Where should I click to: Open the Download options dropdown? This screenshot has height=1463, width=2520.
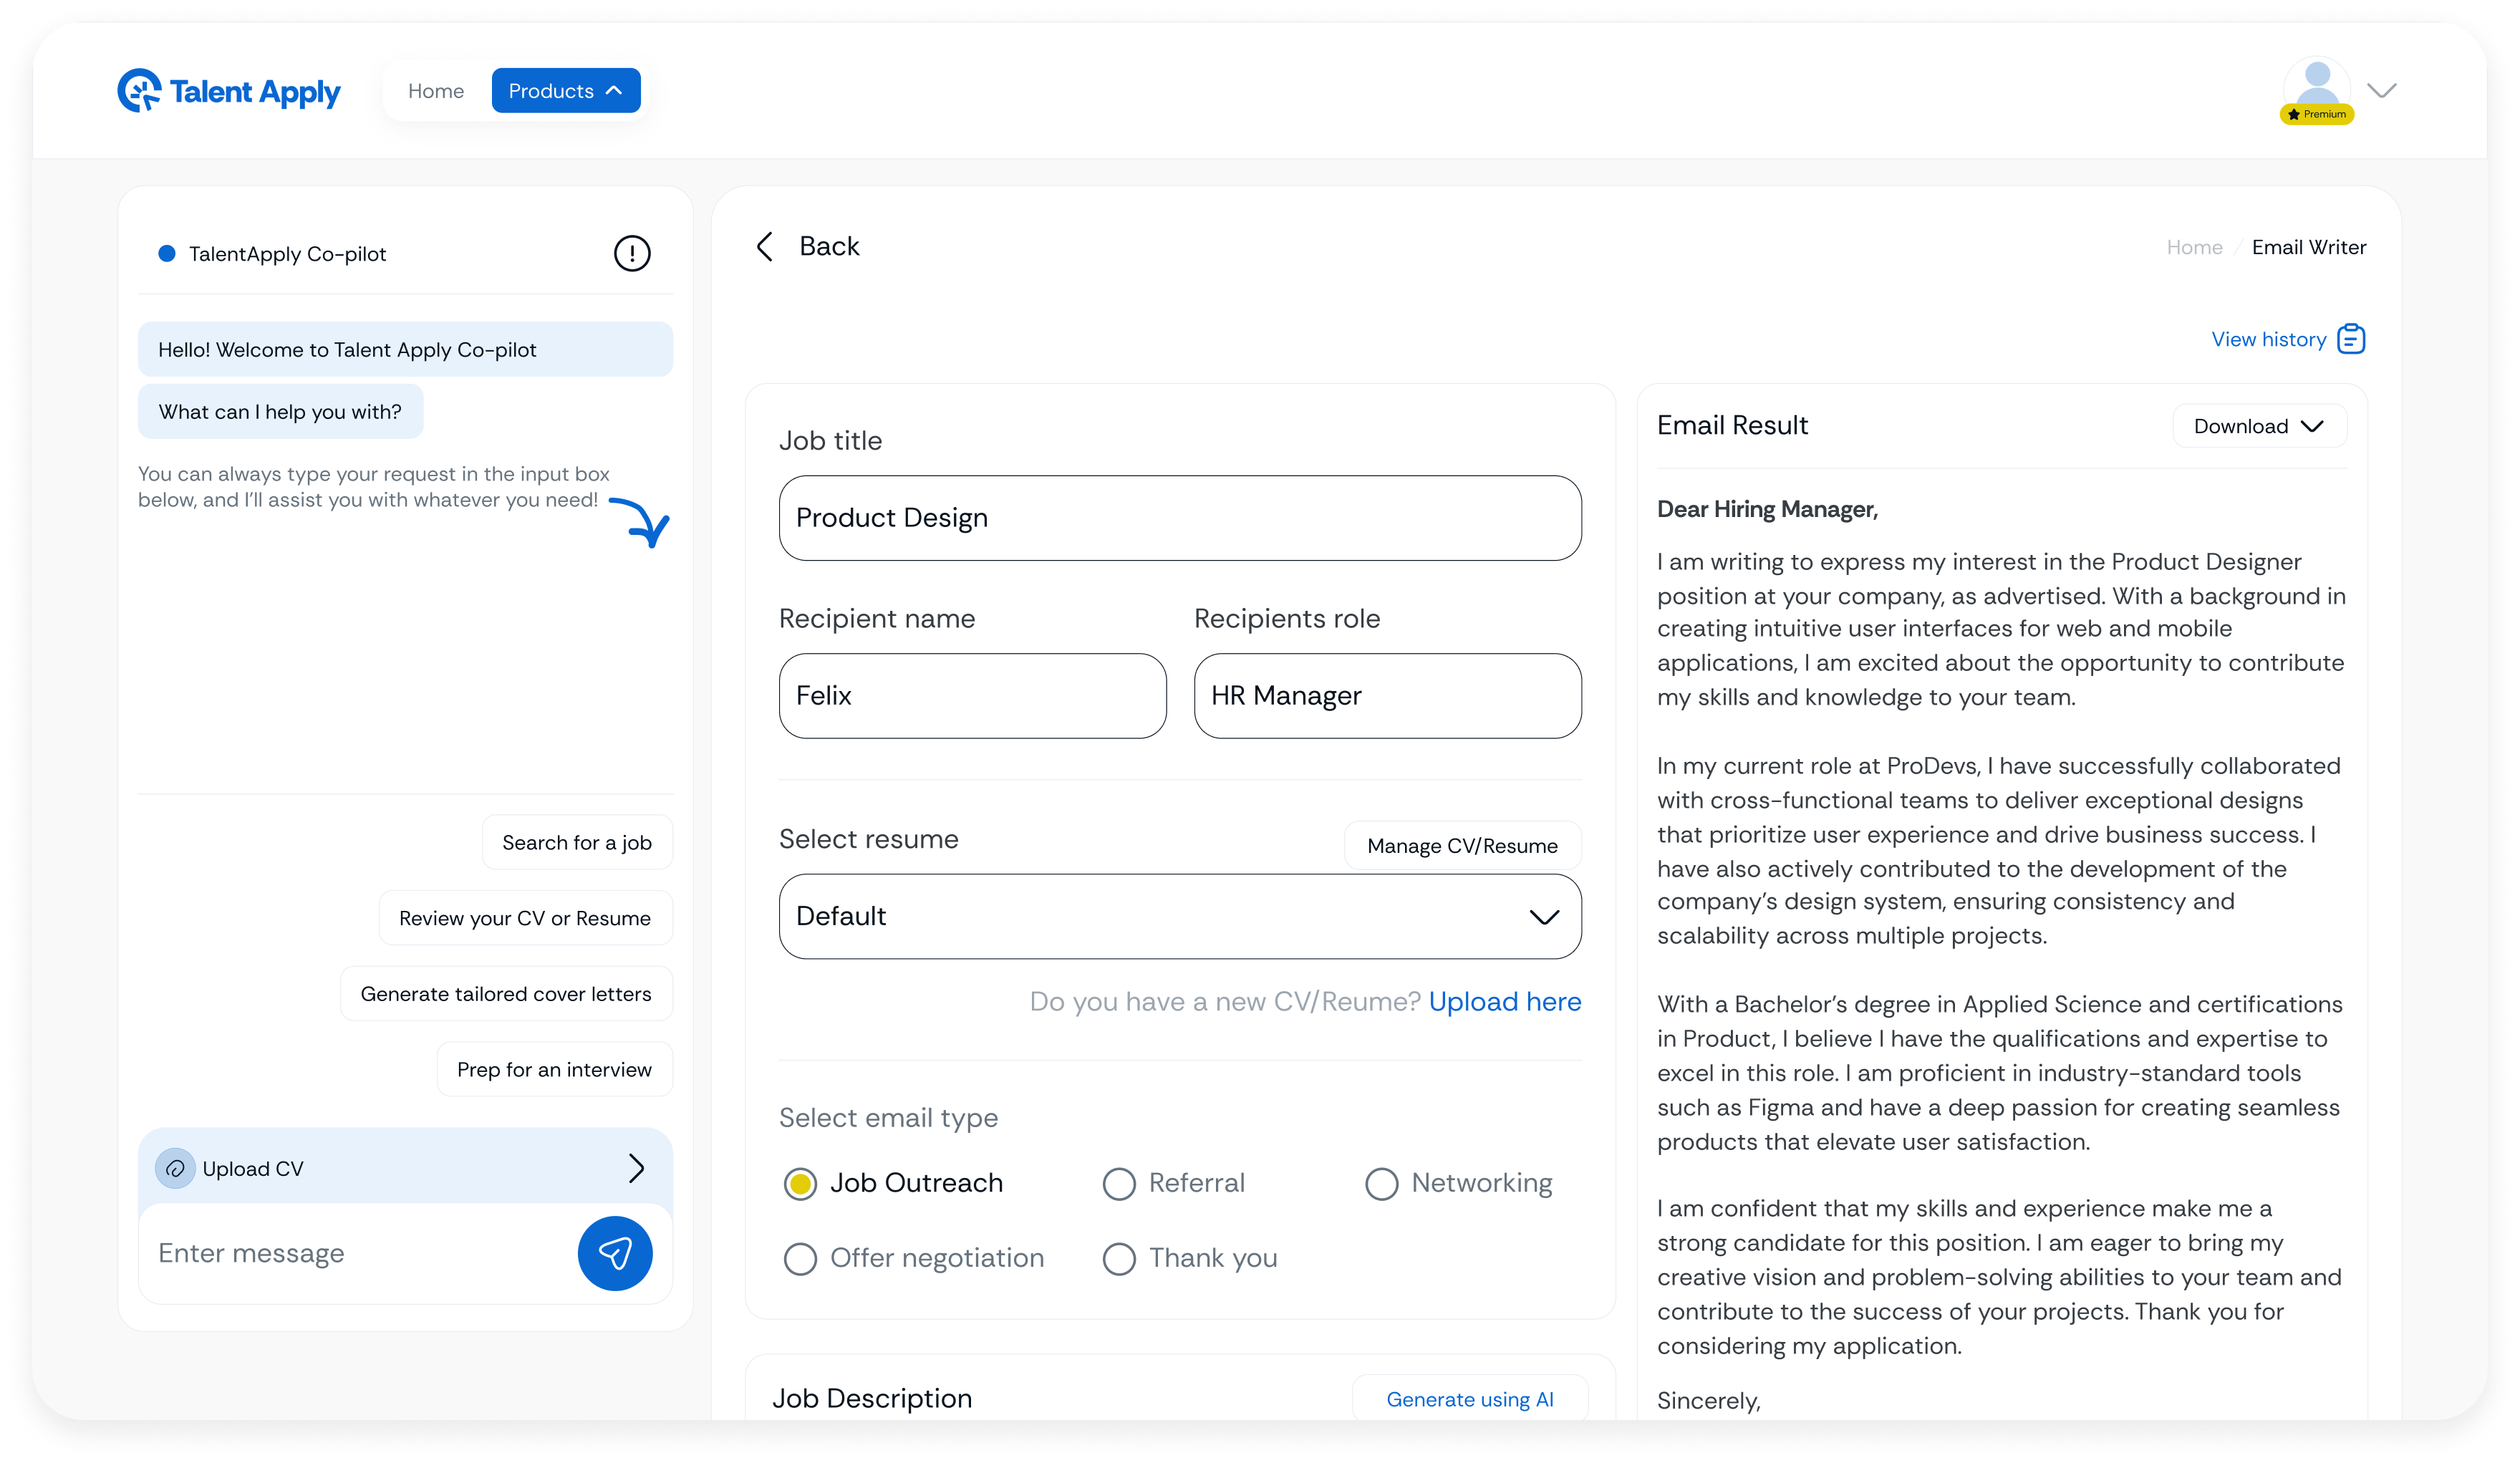(x=2259, y=425)
